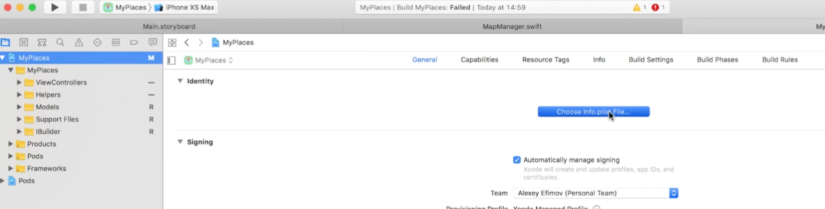Expand the Pods project at bottom
This screenshot has height=209, width=825.
[2, 181]
